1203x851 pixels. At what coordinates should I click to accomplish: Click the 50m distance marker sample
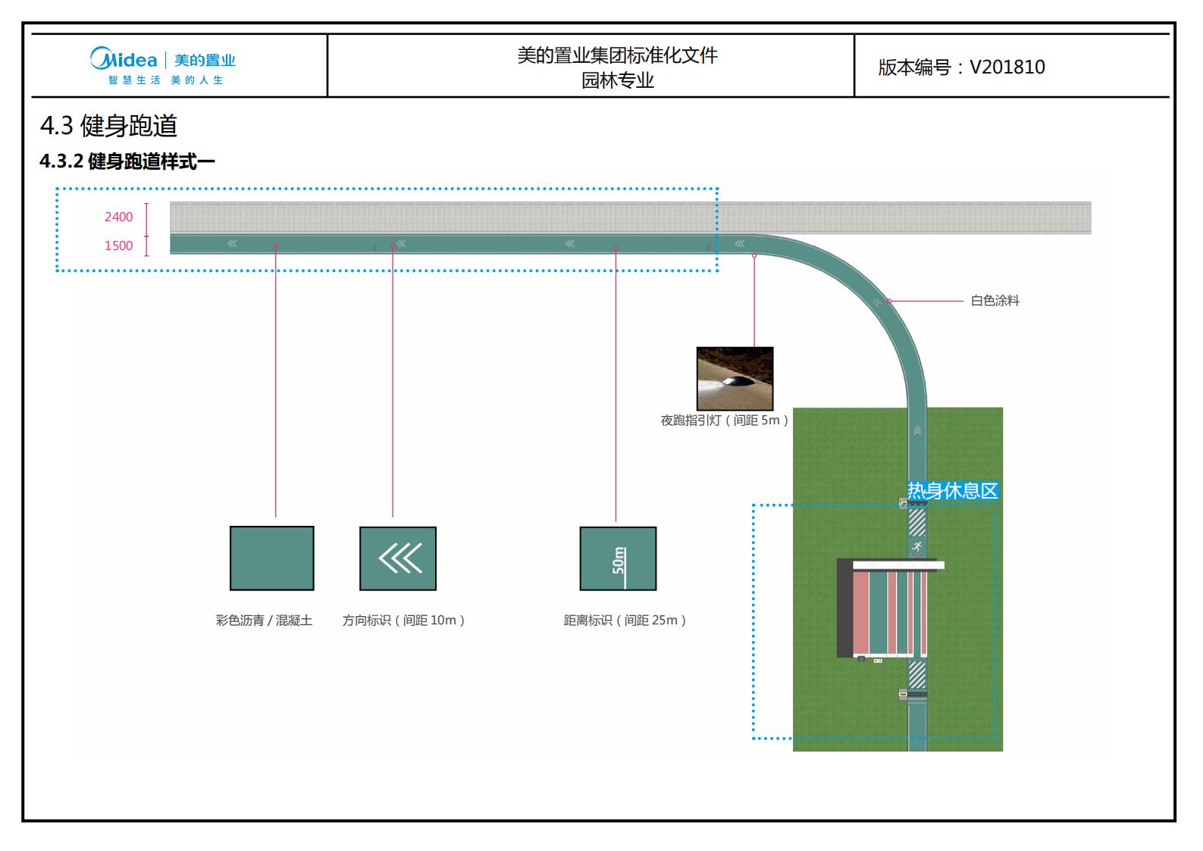point(618,558)
